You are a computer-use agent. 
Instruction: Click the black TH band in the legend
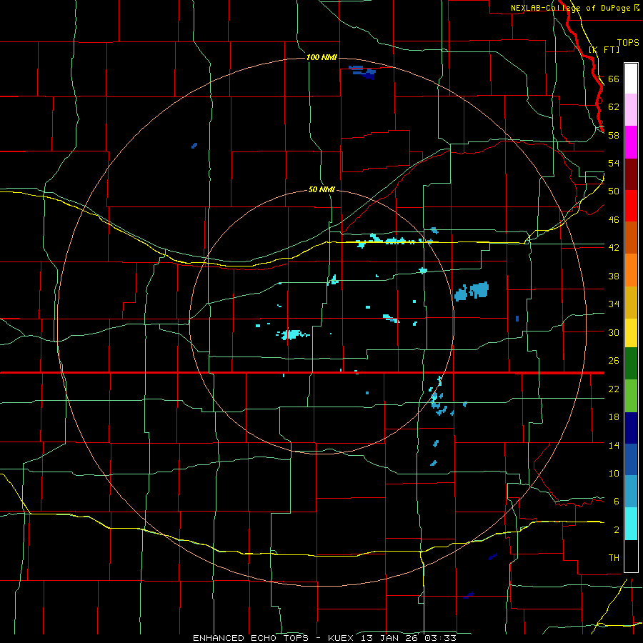(x=631, y=556)
